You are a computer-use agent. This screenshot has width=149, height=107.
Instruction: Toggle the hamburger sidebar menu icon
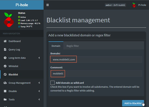tap(48, 5)
